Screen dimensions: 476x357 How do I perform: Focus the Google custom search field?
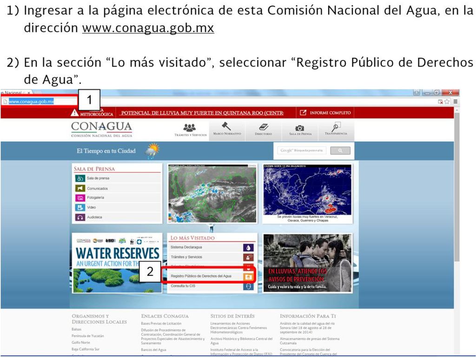[x=302, y=151]
